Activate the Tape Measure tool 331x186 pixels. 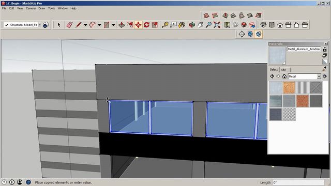tap(165, 25)
